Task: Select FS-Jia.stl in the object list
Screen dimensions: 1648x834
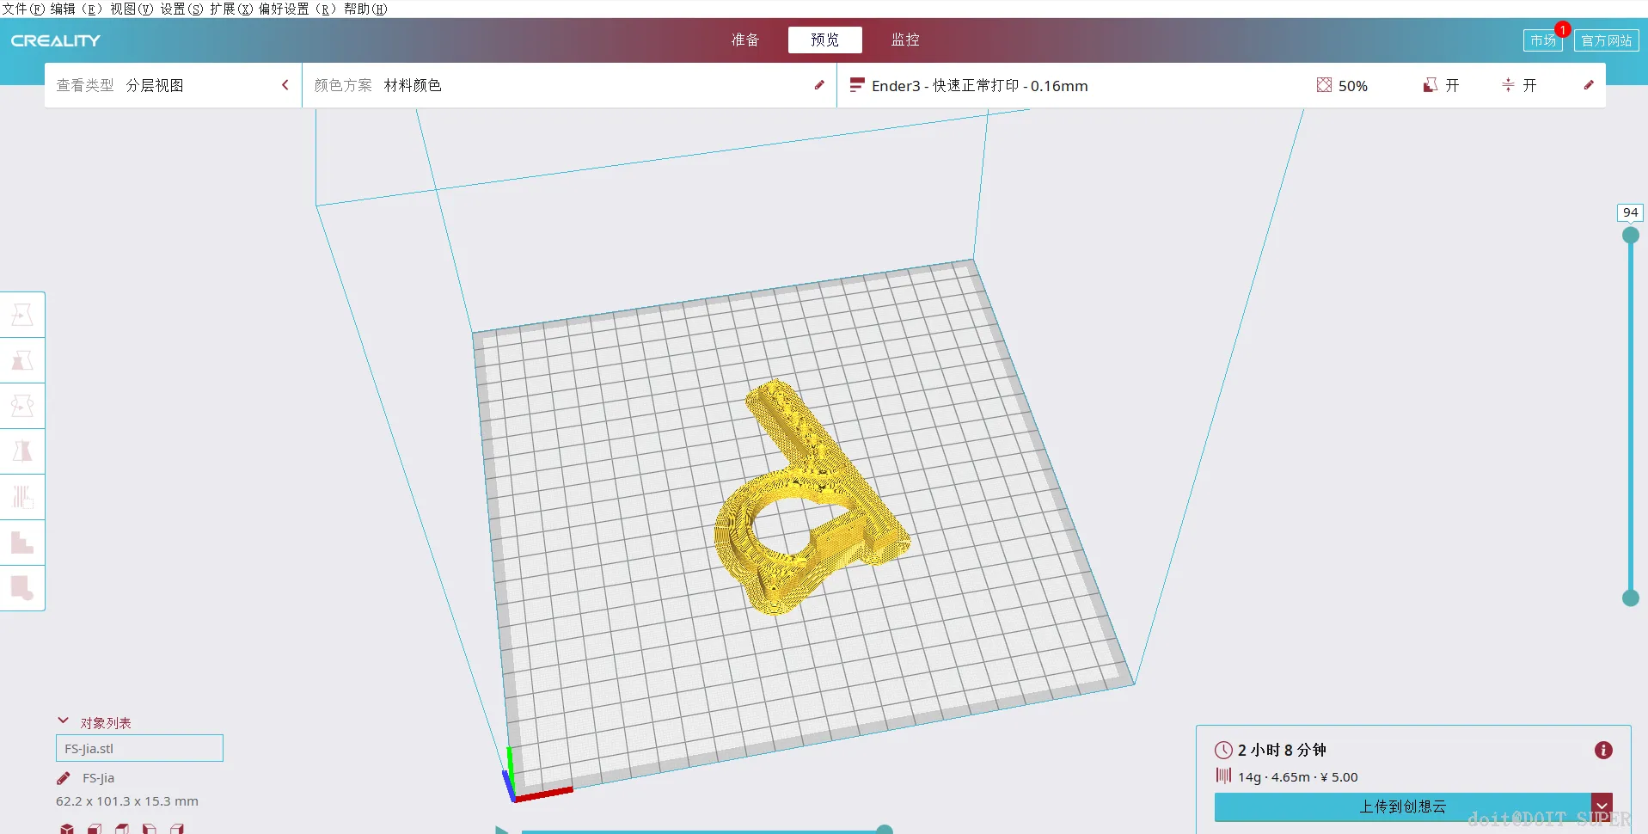Action: 139,748
